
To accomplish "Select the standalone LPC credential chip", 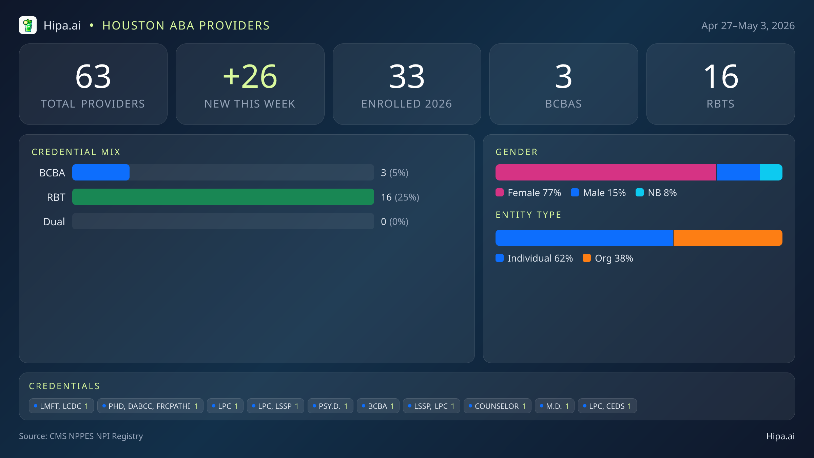I will click(x=225, y=406).
